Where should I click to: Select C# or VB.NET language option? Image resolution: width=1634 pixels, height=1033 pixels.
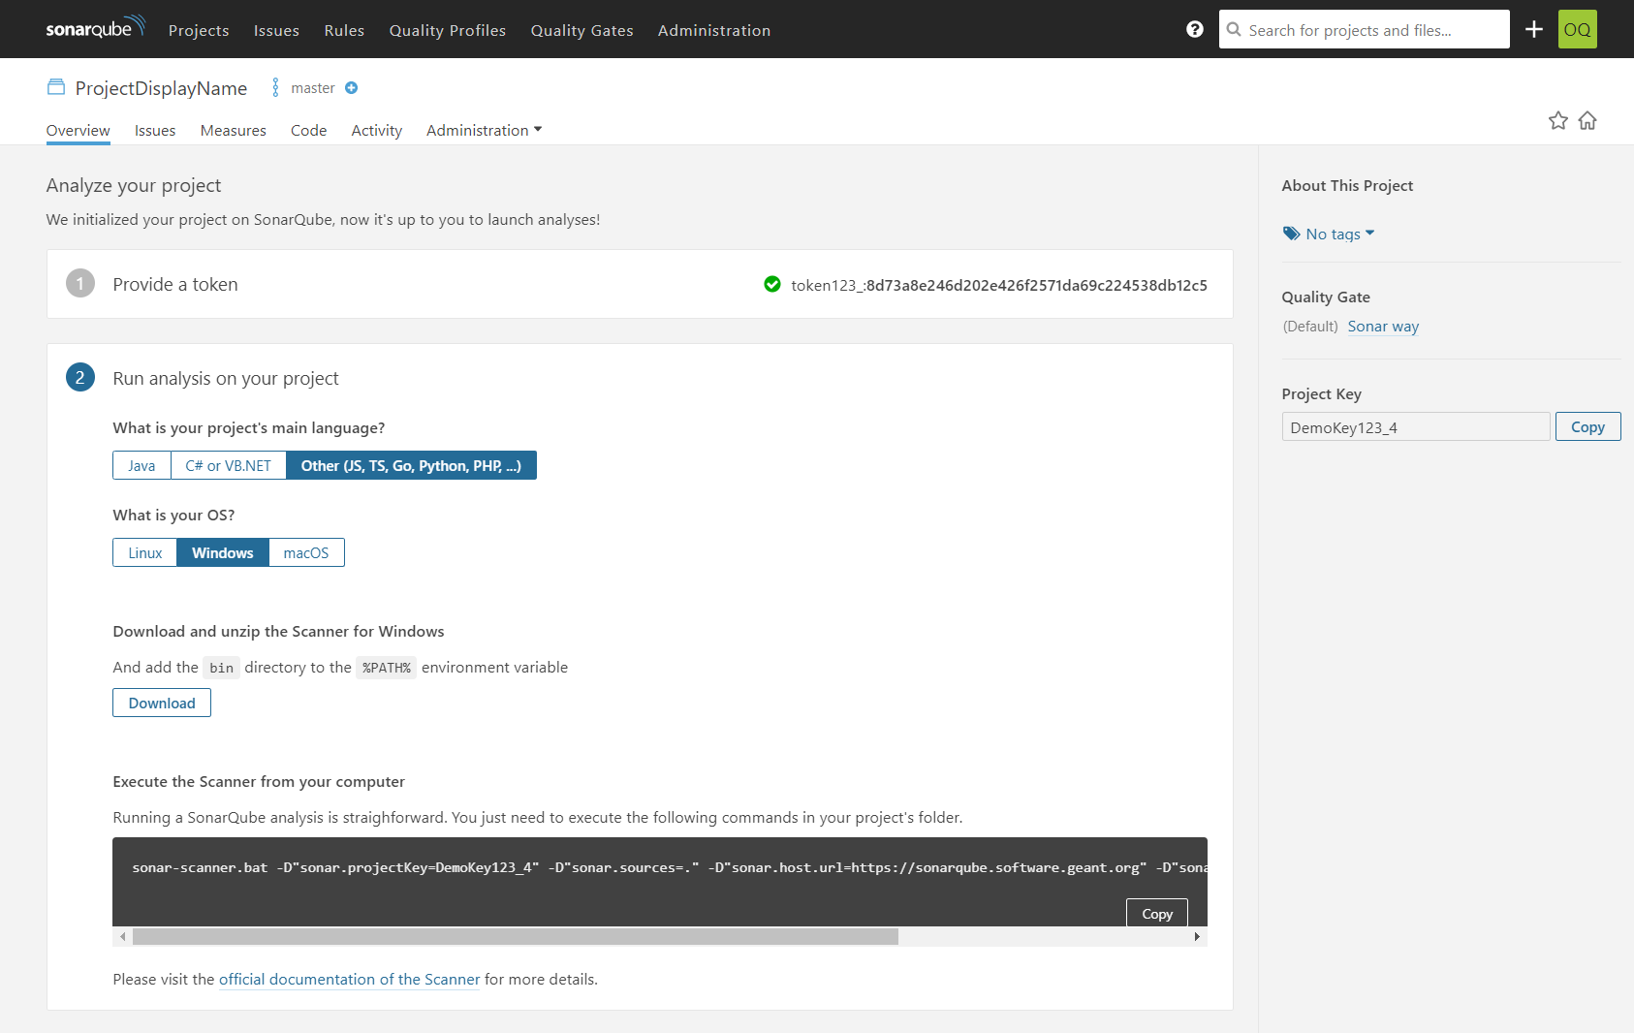(229, 465)
